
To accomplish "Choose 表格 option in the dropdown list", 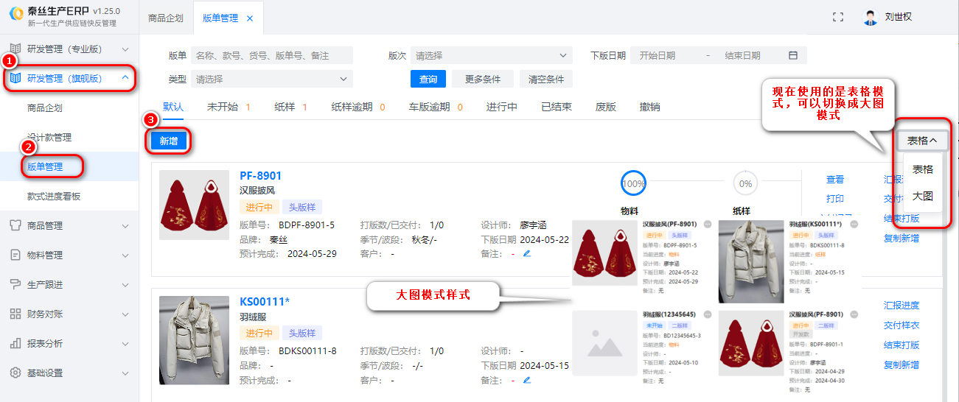I will tap(922, 169).
